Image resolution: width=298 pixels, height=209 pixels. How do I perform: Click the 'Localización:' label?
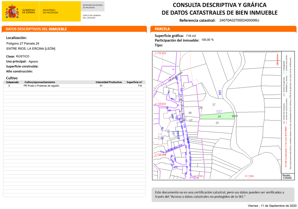[16, 38]
